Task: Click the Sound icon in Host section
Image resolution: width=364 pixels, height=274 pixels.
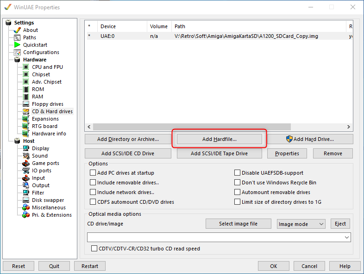Action: tap(26, 156)
